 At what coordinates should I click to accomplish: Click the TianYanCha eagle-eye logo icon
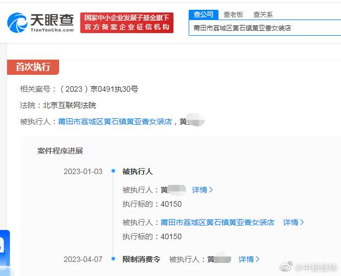click(x=17, y=23)
